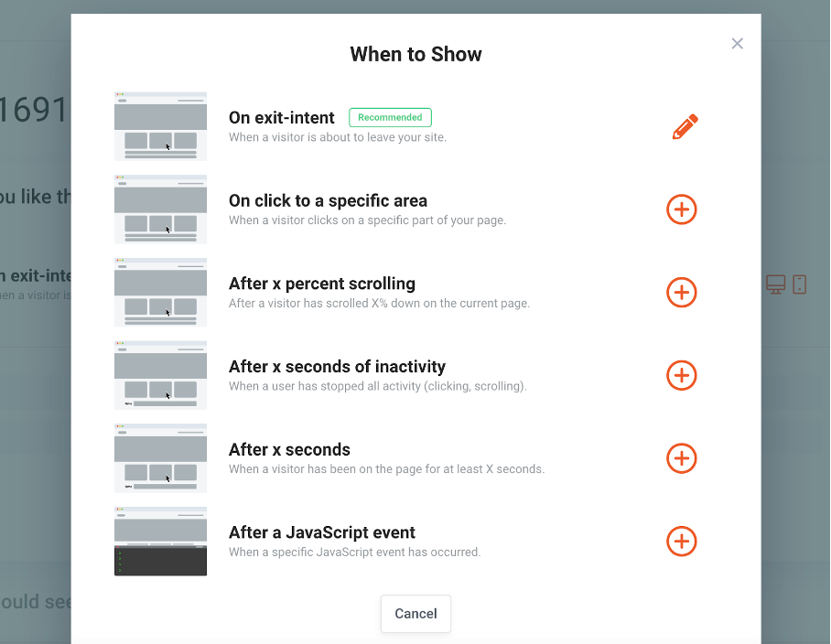Add the x seconds of inactivity trigger
This screenshot has height=644, width=831.
tap(681, 375)
